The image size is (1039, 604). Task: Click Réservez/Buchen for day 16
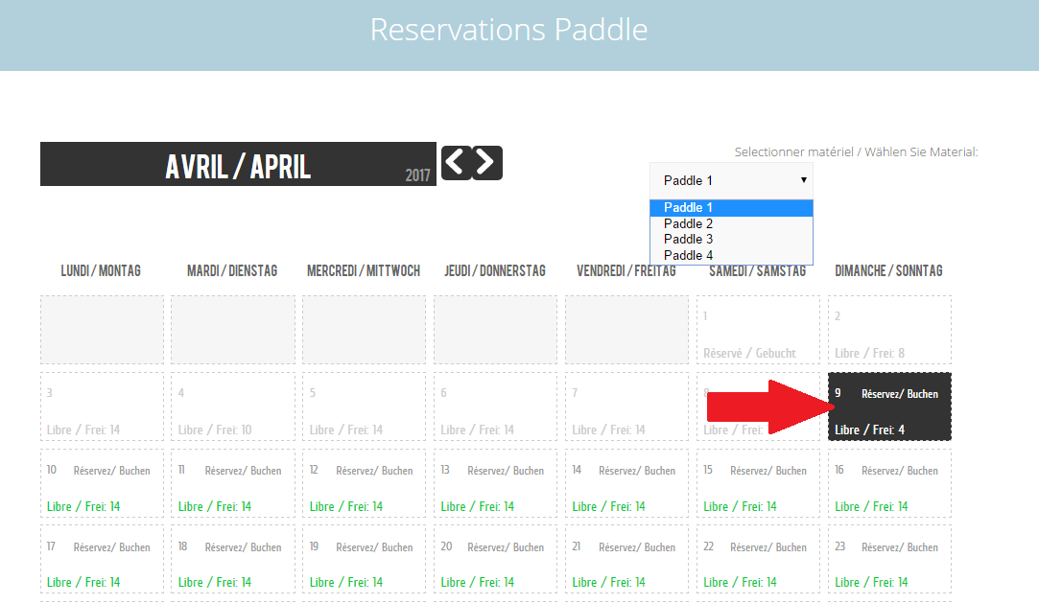click(x=899, y=471)
